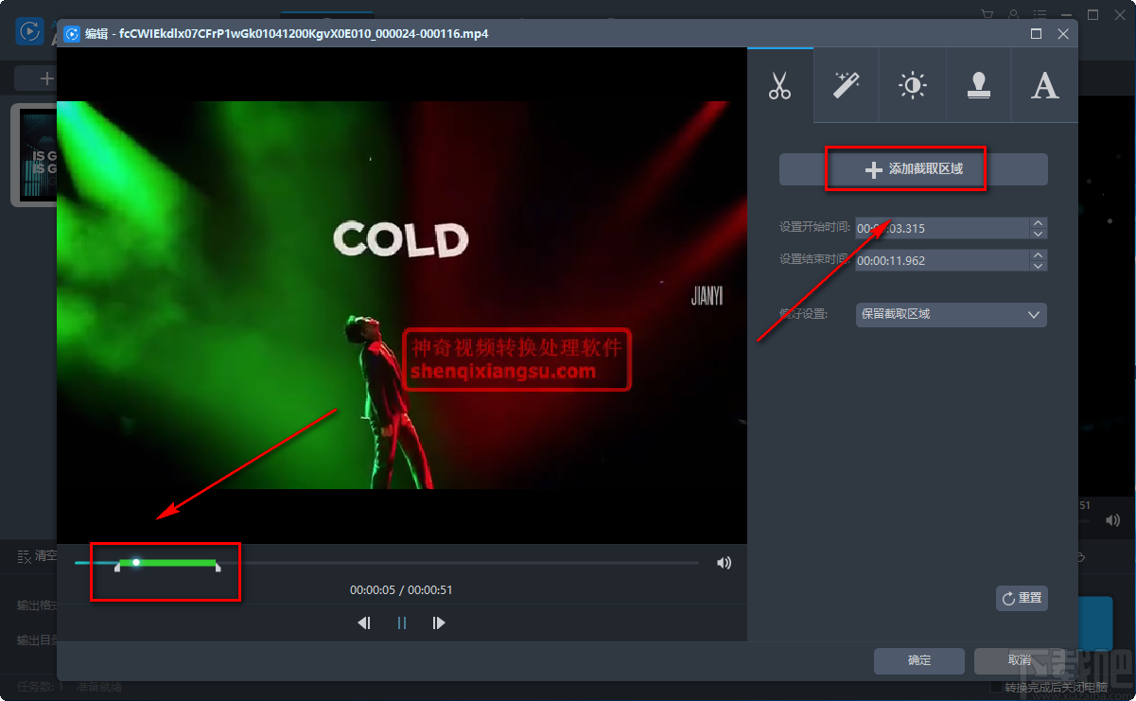1136x701 pixels.
Task: Open the scissors trim tab
Action: [x=779, y=86]
